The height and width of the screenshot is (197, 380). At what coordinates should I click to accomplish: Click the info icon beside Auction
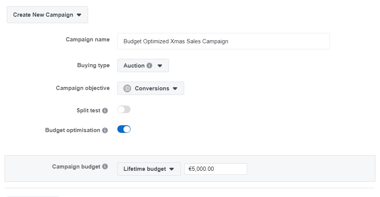[150, 65]
